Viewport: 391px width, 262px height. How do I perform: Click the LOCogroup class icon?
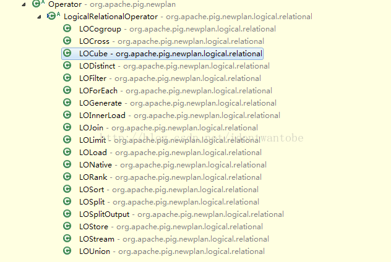pos(67,28)
